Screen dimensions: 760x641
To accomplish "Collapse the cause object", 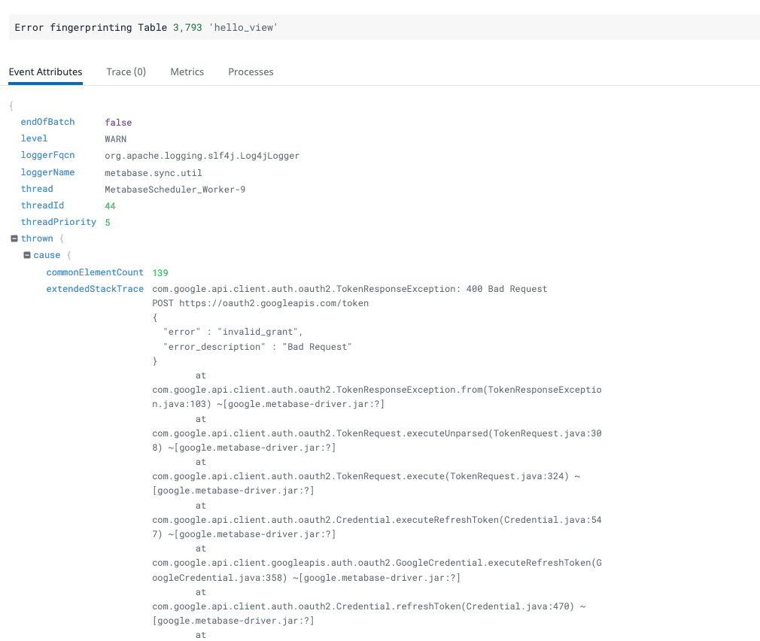I will 26,255.
